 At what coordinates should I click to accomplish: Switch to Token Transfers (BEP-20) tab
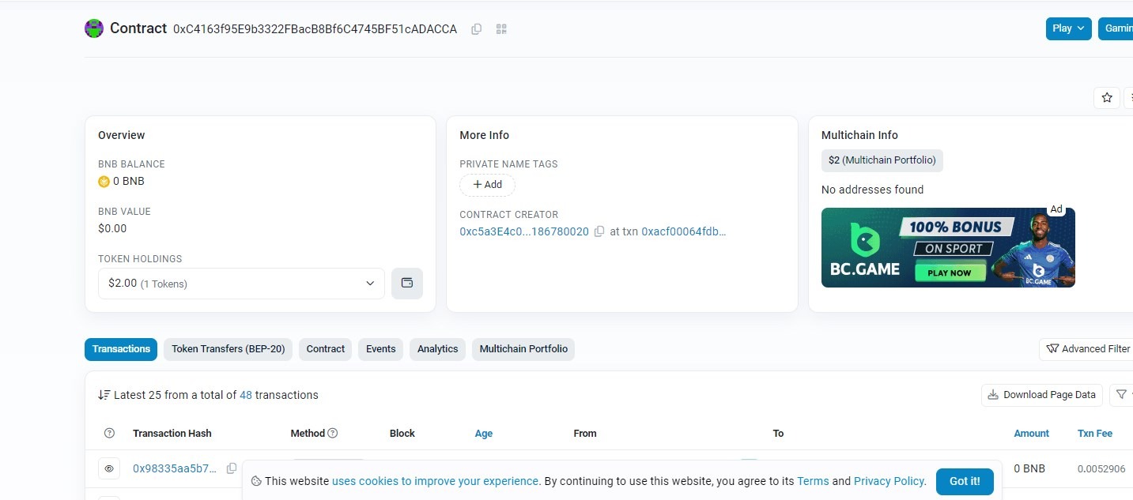pos(228,349)
